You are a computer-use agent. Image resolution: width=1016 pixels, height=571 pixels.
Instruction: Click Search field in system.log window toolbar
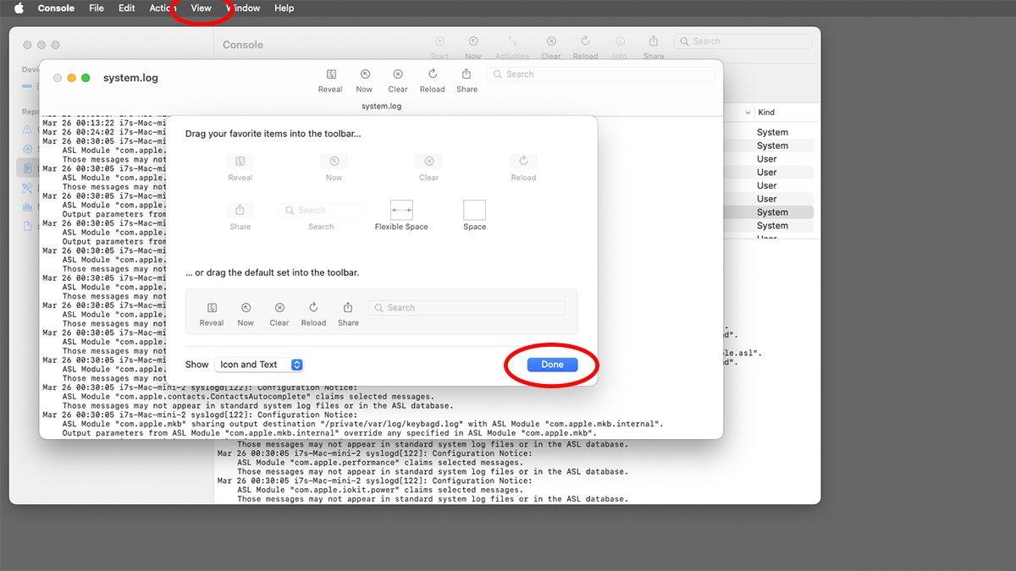[601, 74]
